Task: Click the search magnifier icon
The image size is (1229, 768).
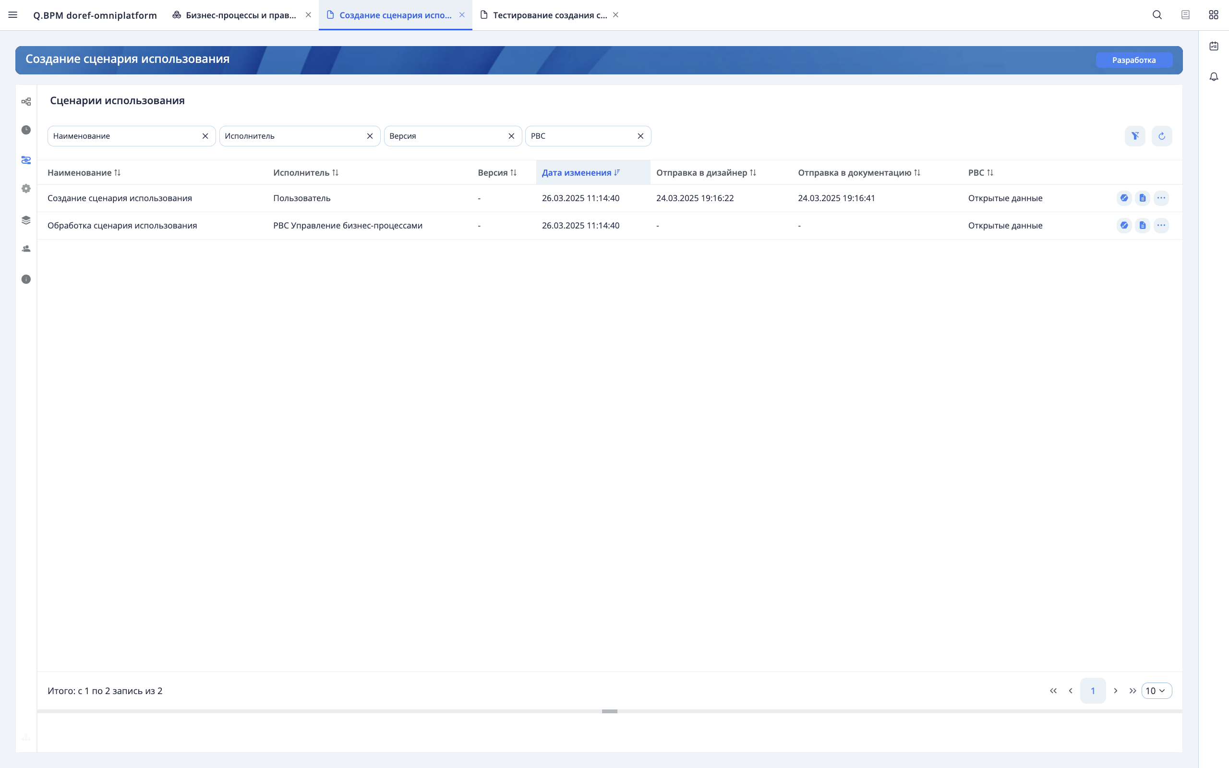Action: point(1157,15)
